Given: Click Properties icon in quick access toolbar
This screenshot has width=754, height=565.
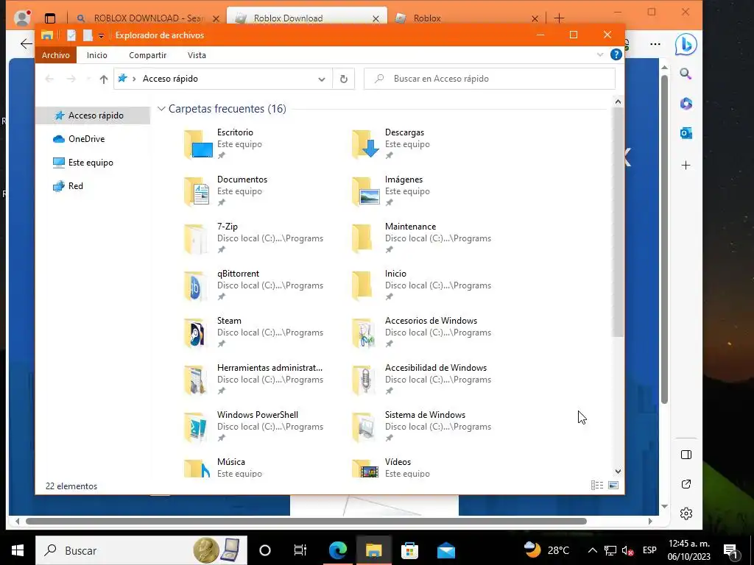Looking at the screenshot, I should (71, 35).
